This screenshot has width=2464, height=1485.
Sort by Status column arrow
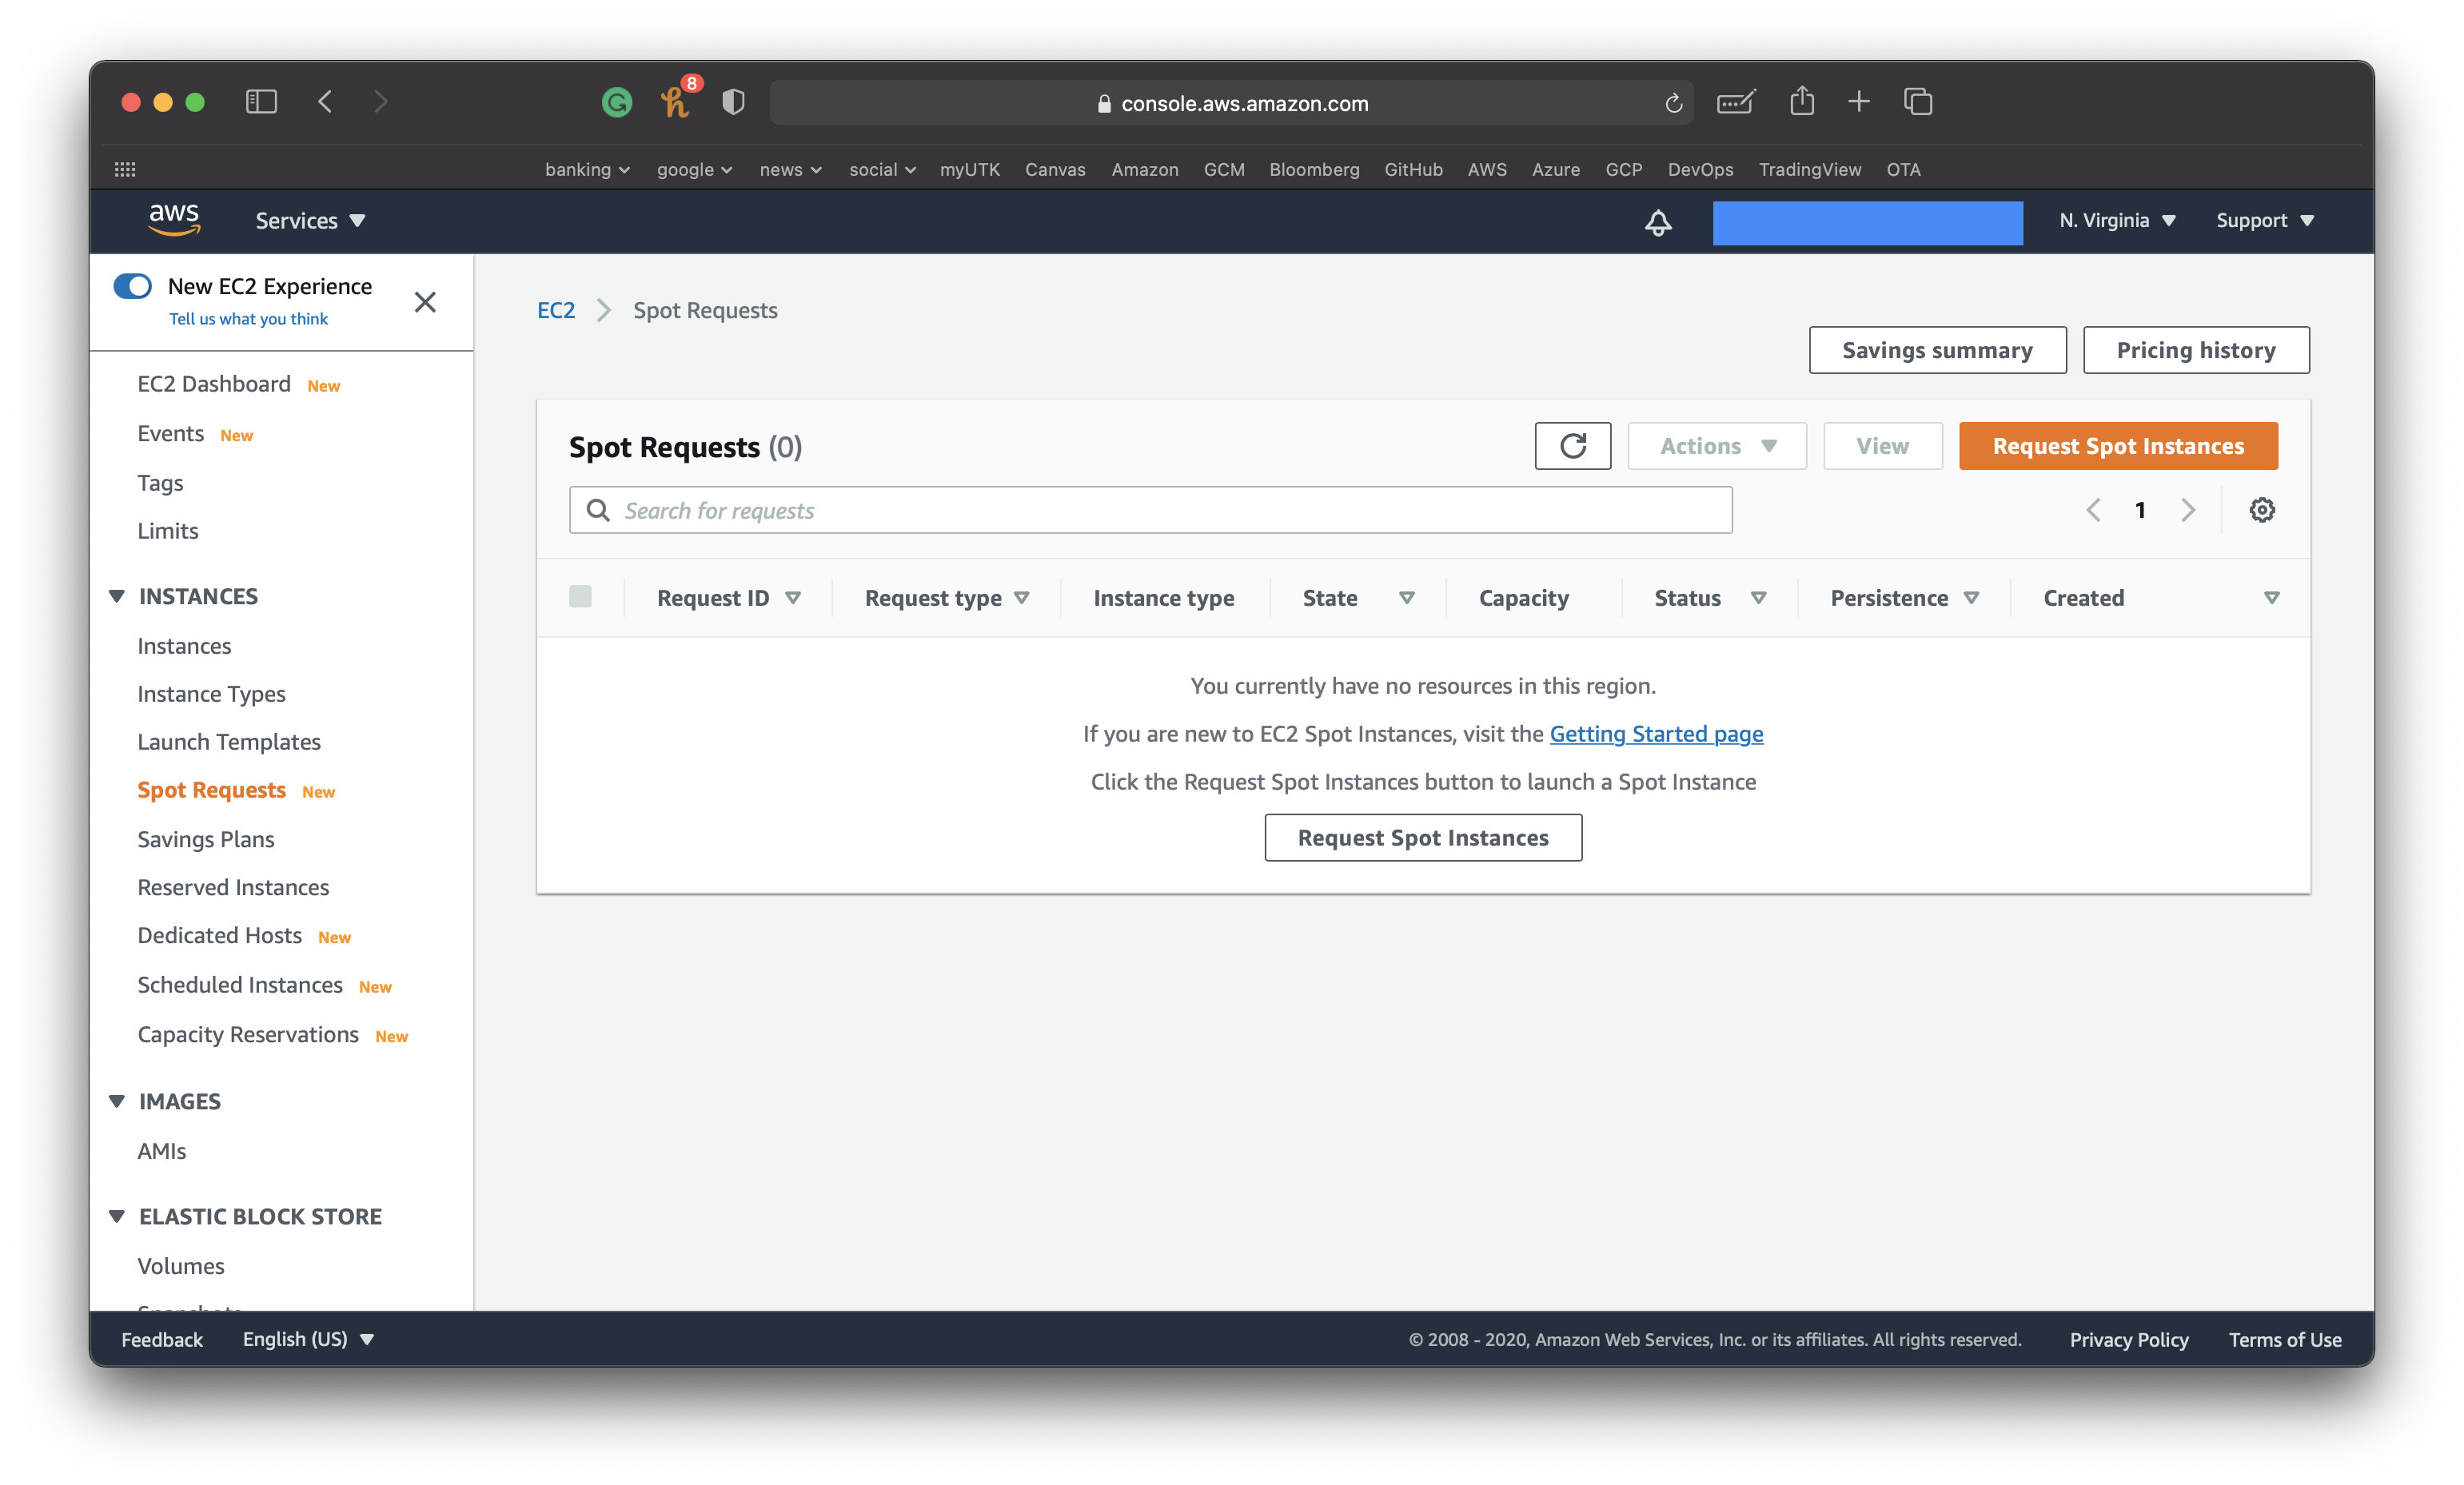click(x=1758, y=598)
